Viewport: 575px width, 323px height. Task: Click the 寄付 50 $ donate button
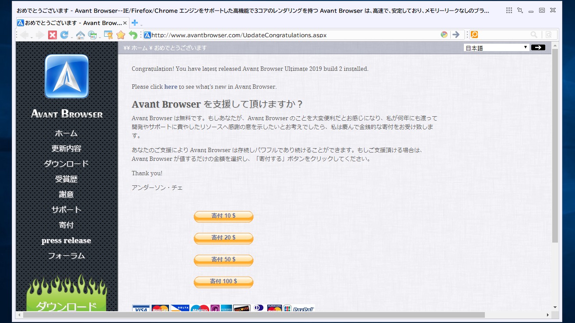click(224, 260)
